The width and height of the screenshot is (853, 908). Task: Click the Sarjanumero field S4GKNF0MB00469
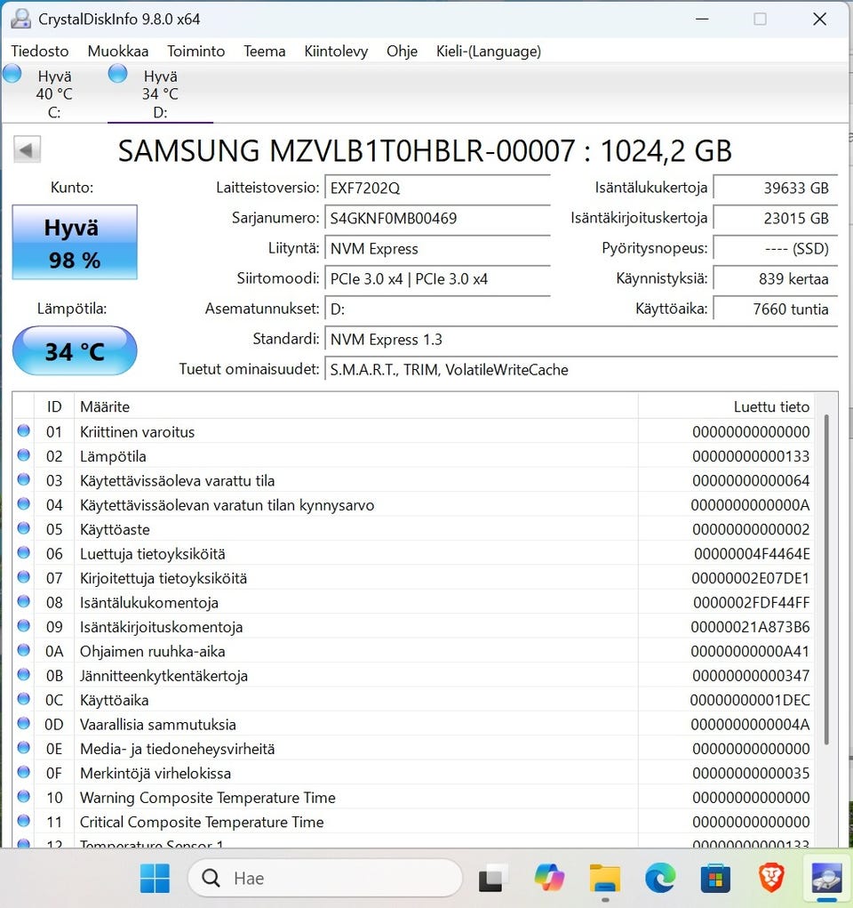point(437,218)
